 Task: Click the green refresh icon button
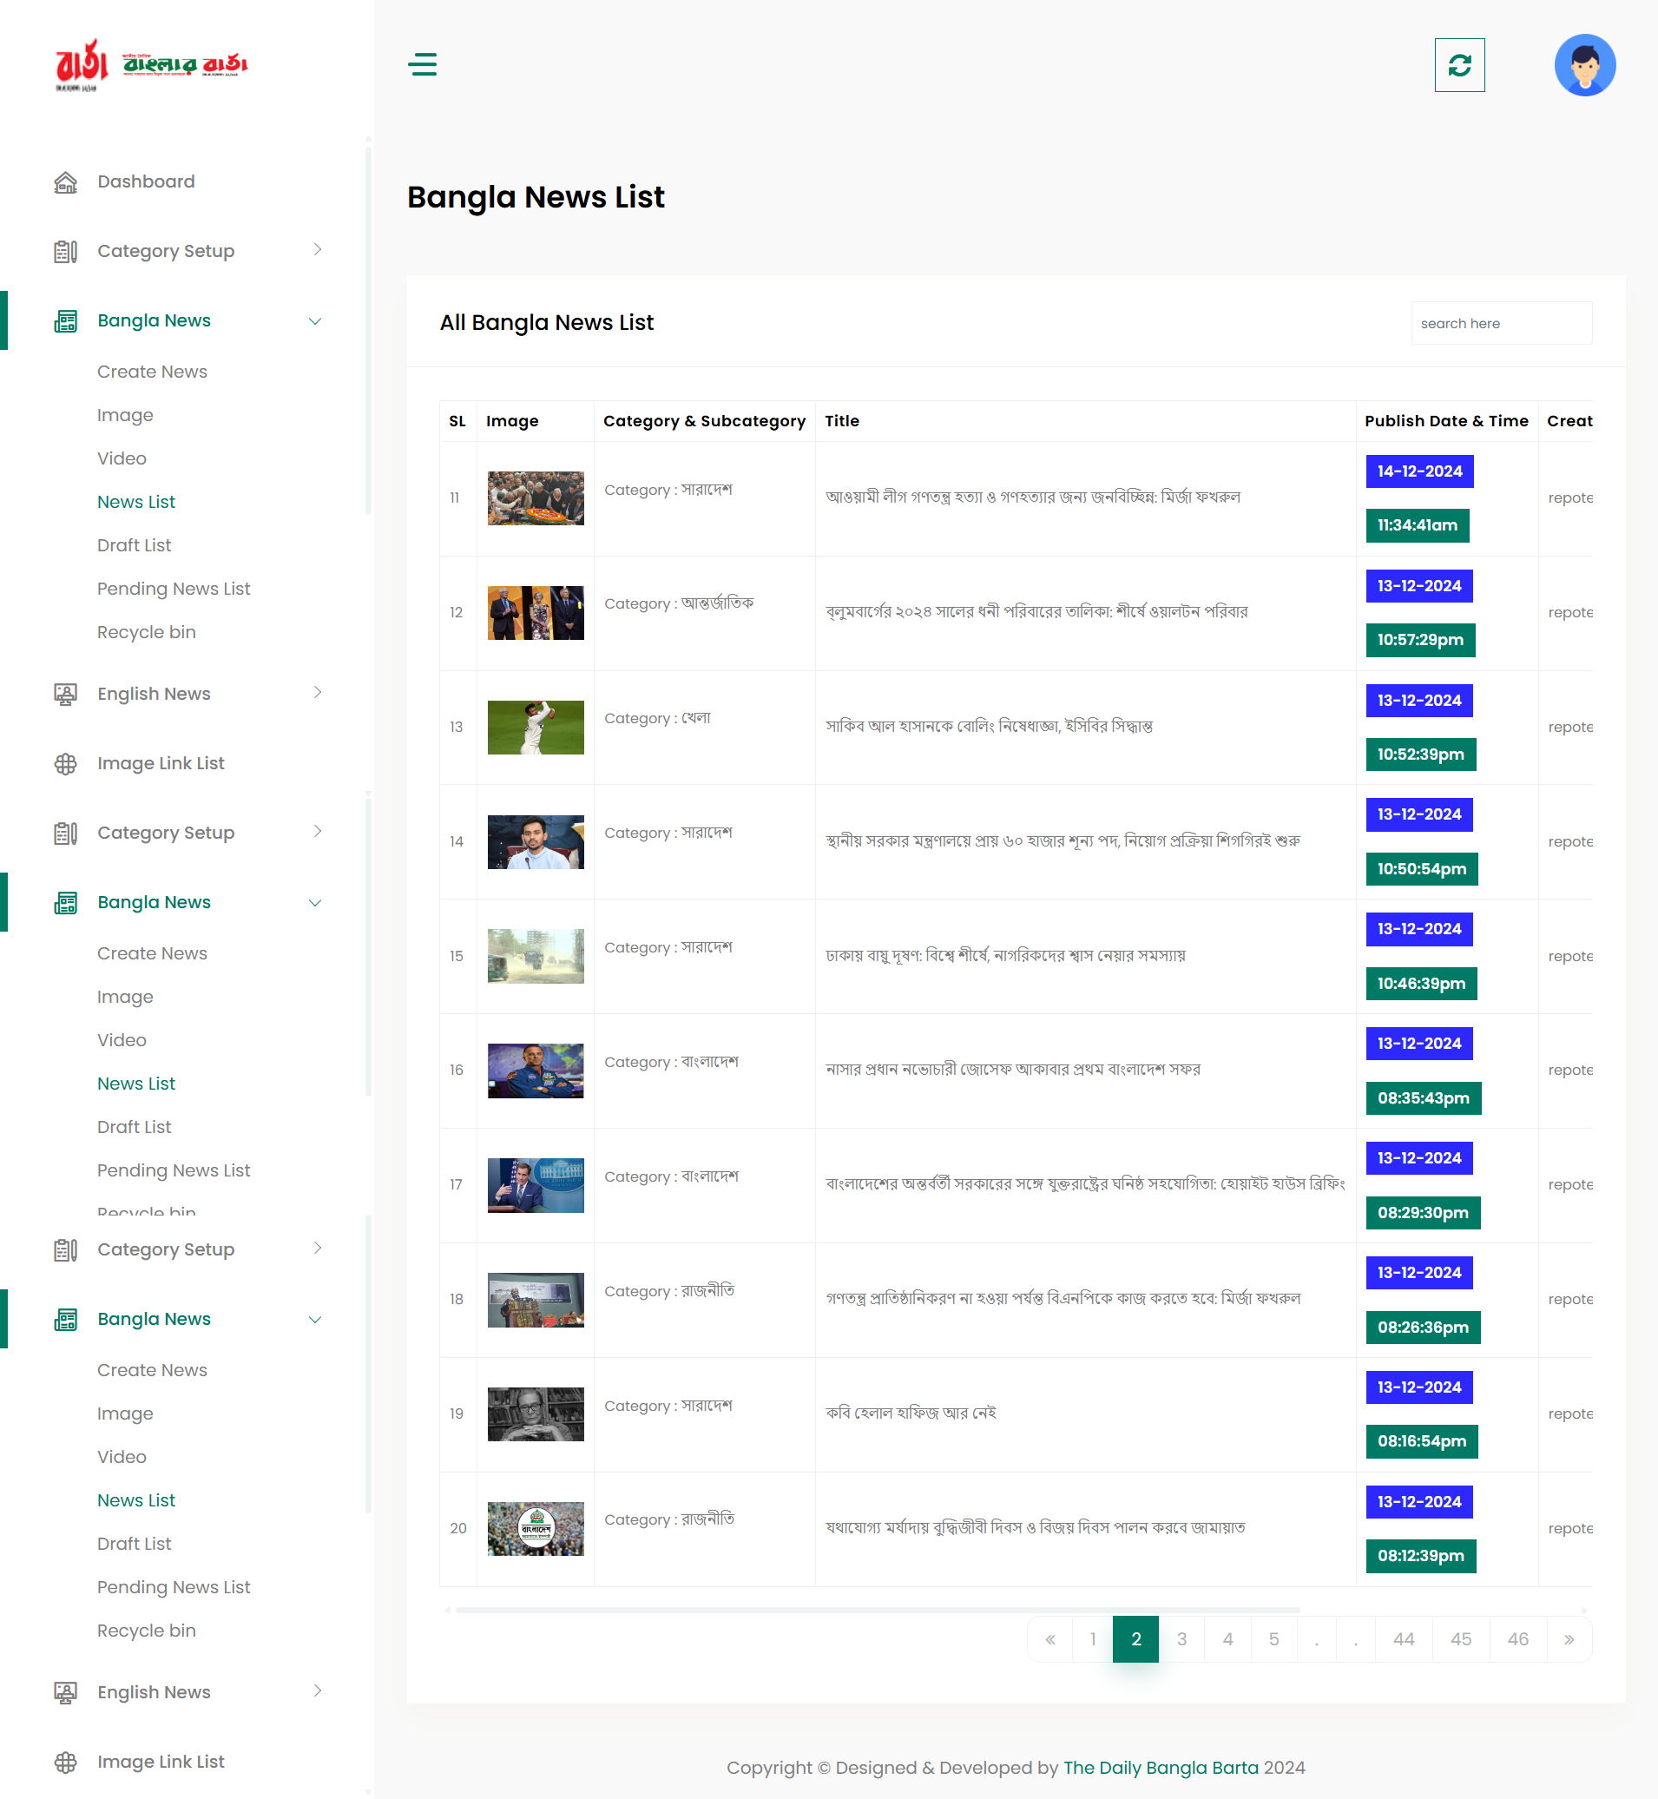click(1459, 64)
